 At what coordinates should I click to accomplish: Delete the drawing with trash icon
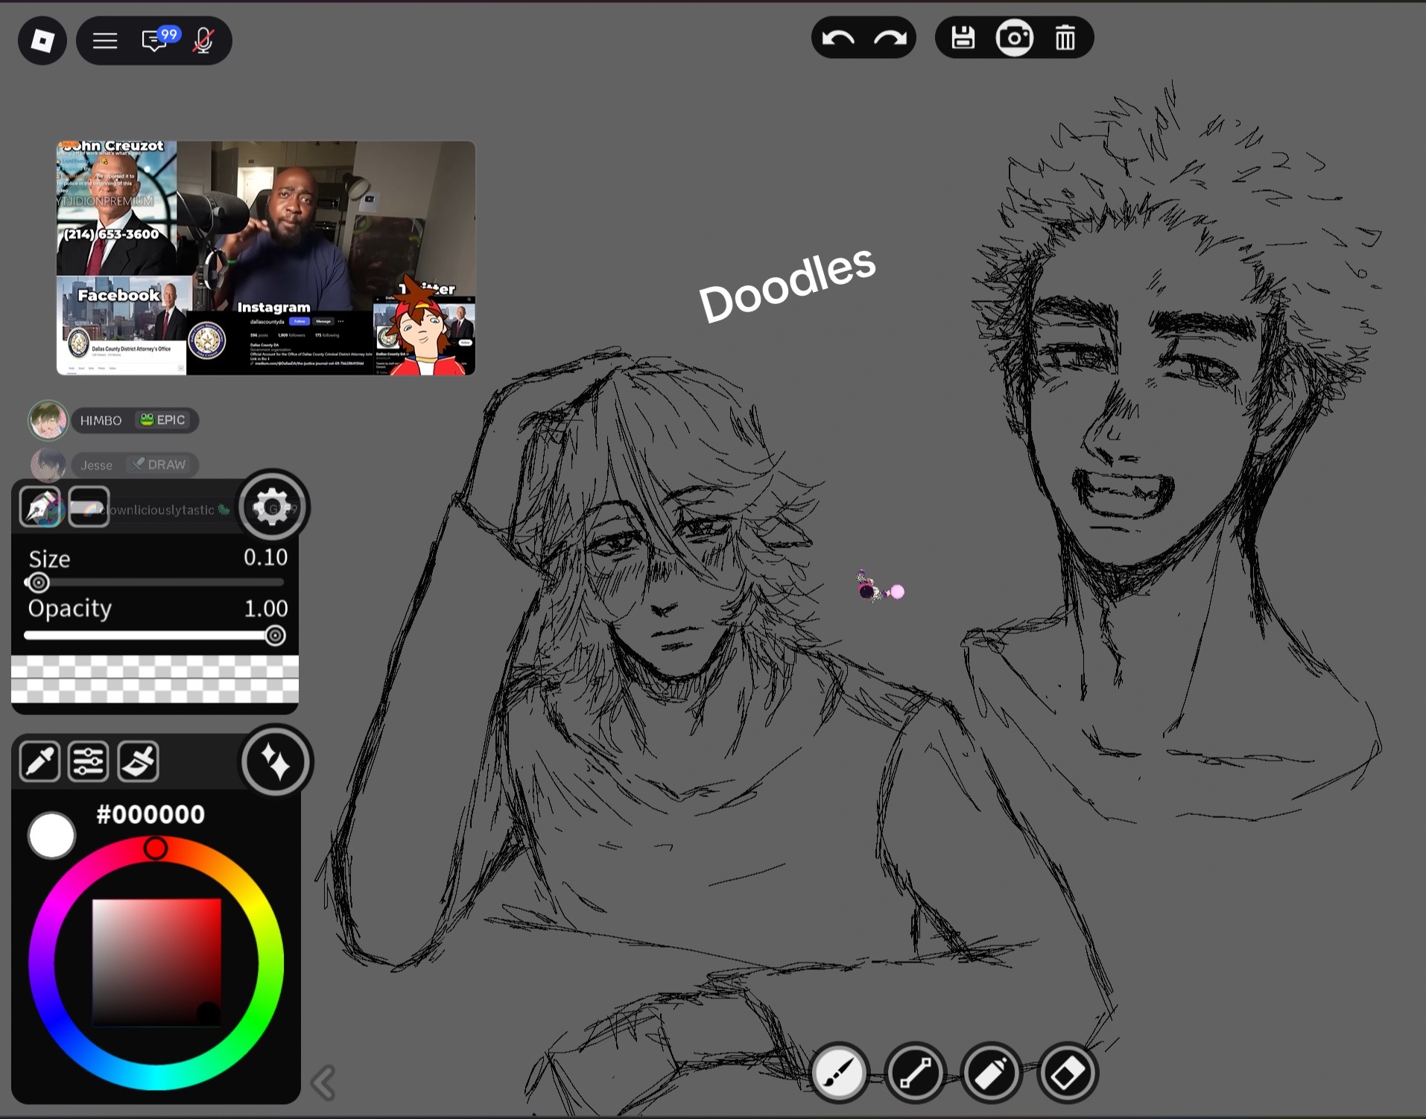coord(1065,38)
